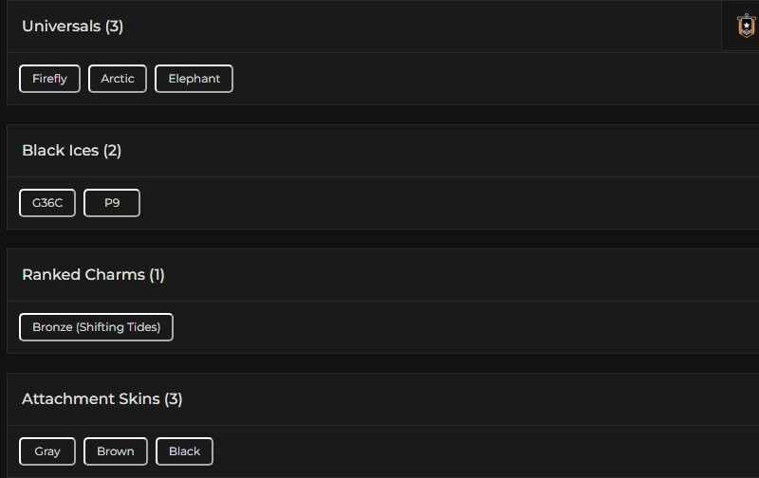Click the Elephant skin tag

point(194,79)
